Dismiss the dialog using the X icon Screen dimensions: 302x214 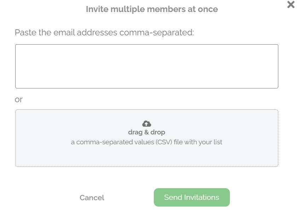coord(291,5)
